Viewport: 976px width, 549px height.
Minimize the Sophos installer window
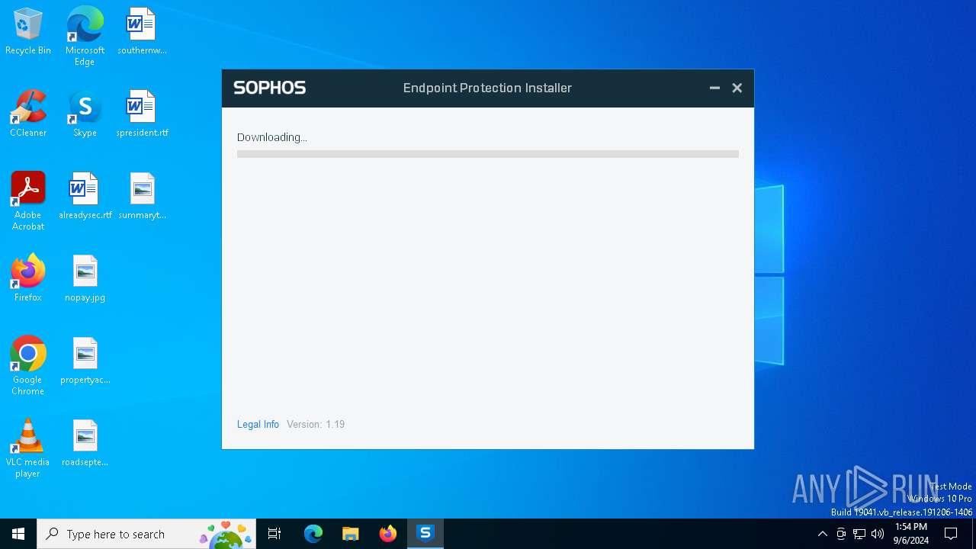point(714,88)
